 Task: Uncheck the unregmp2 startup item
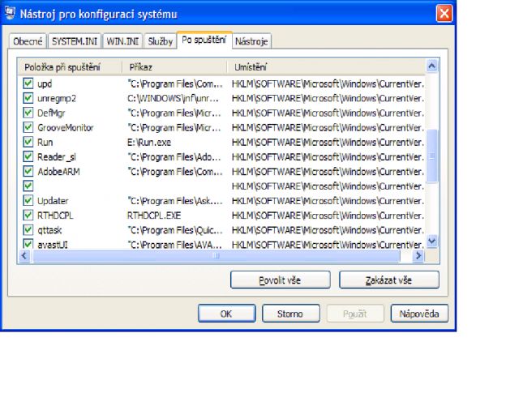pyautogui.click(x=28, y=98)
